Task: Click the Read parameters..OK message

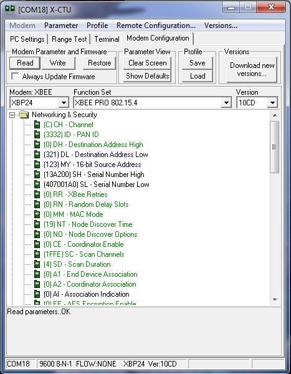Action: (39, 312)
